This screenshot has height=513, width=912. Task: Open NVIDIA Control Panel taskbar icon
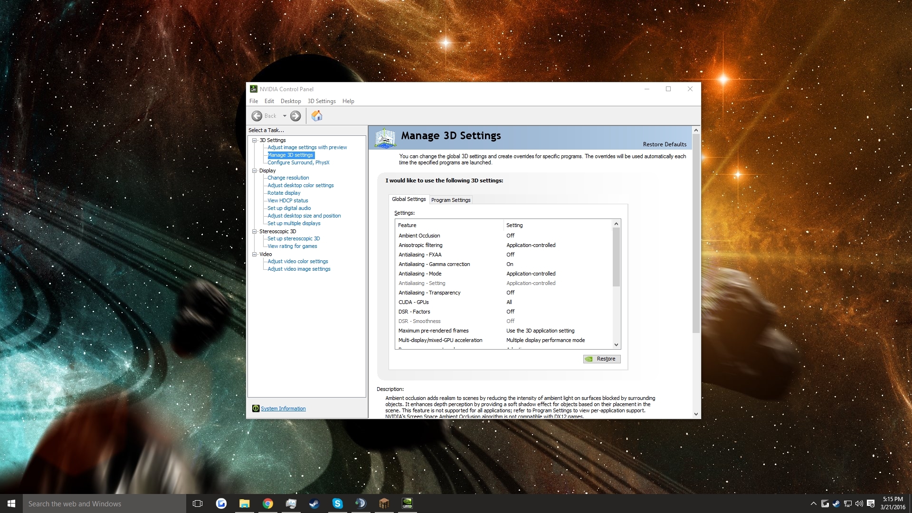407,503
